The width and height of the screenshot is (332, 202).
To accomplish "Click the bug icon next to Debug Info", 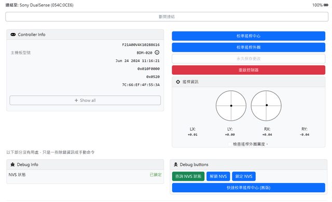I will [12, 164].
